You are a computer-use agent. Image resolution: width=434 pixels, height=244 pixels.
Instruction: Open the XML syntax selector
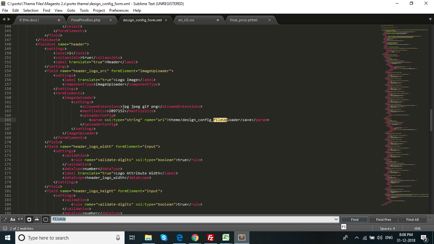(x=417, y=228)
